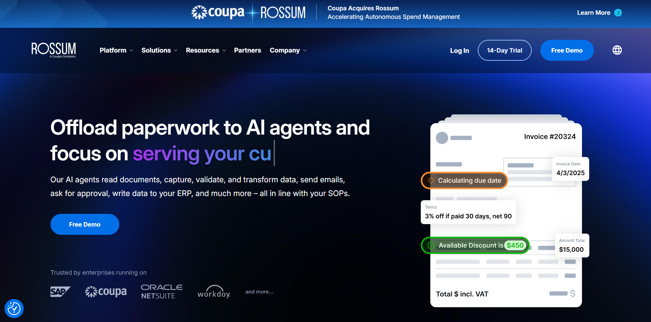
Task: Expand the Solutions dropdown menu
Action: coord(159,50)
